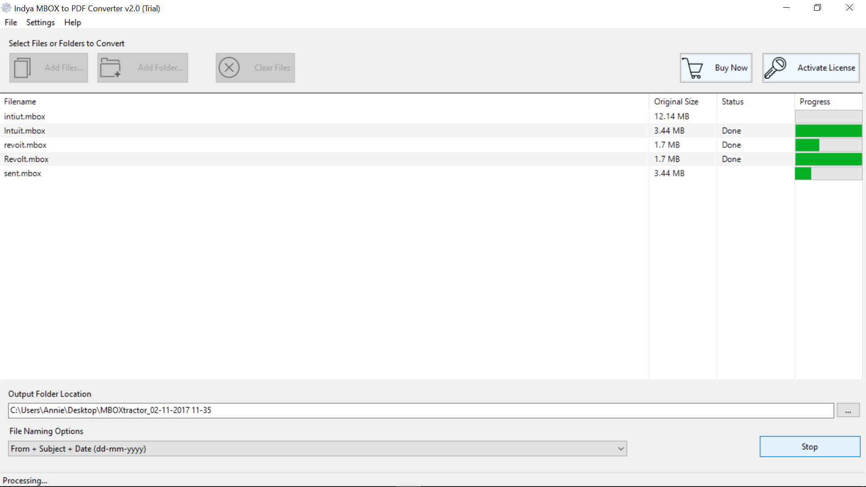
Task: Click the Add Folder icon
Action: [142, 67]
